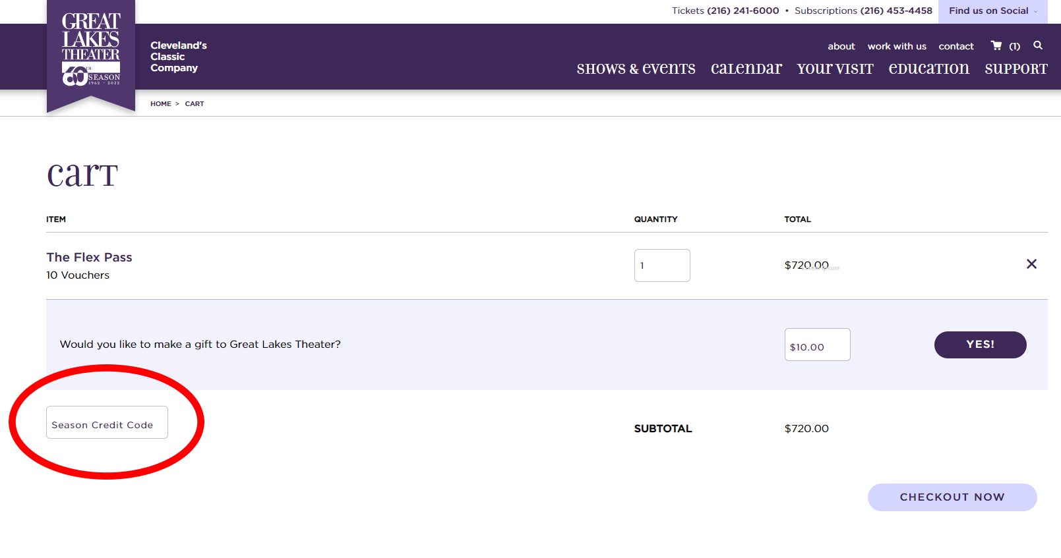1061x558 pixels.
Task: Remove The Flex Pass with X icon
Action: 1031,264
